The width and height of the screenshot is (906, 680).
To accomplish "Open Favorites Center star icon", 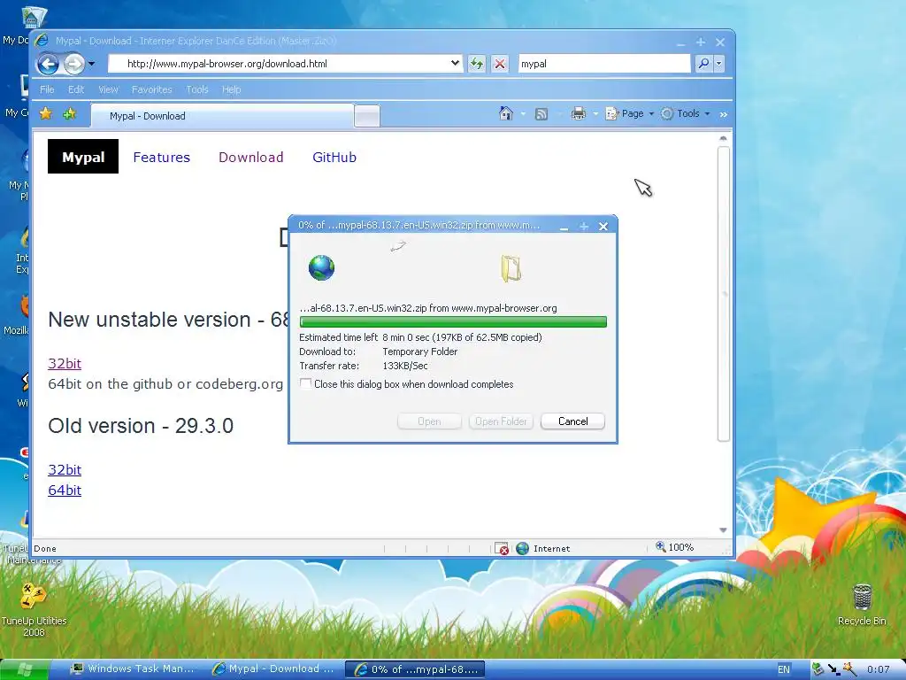I will [x=46, y=114].
